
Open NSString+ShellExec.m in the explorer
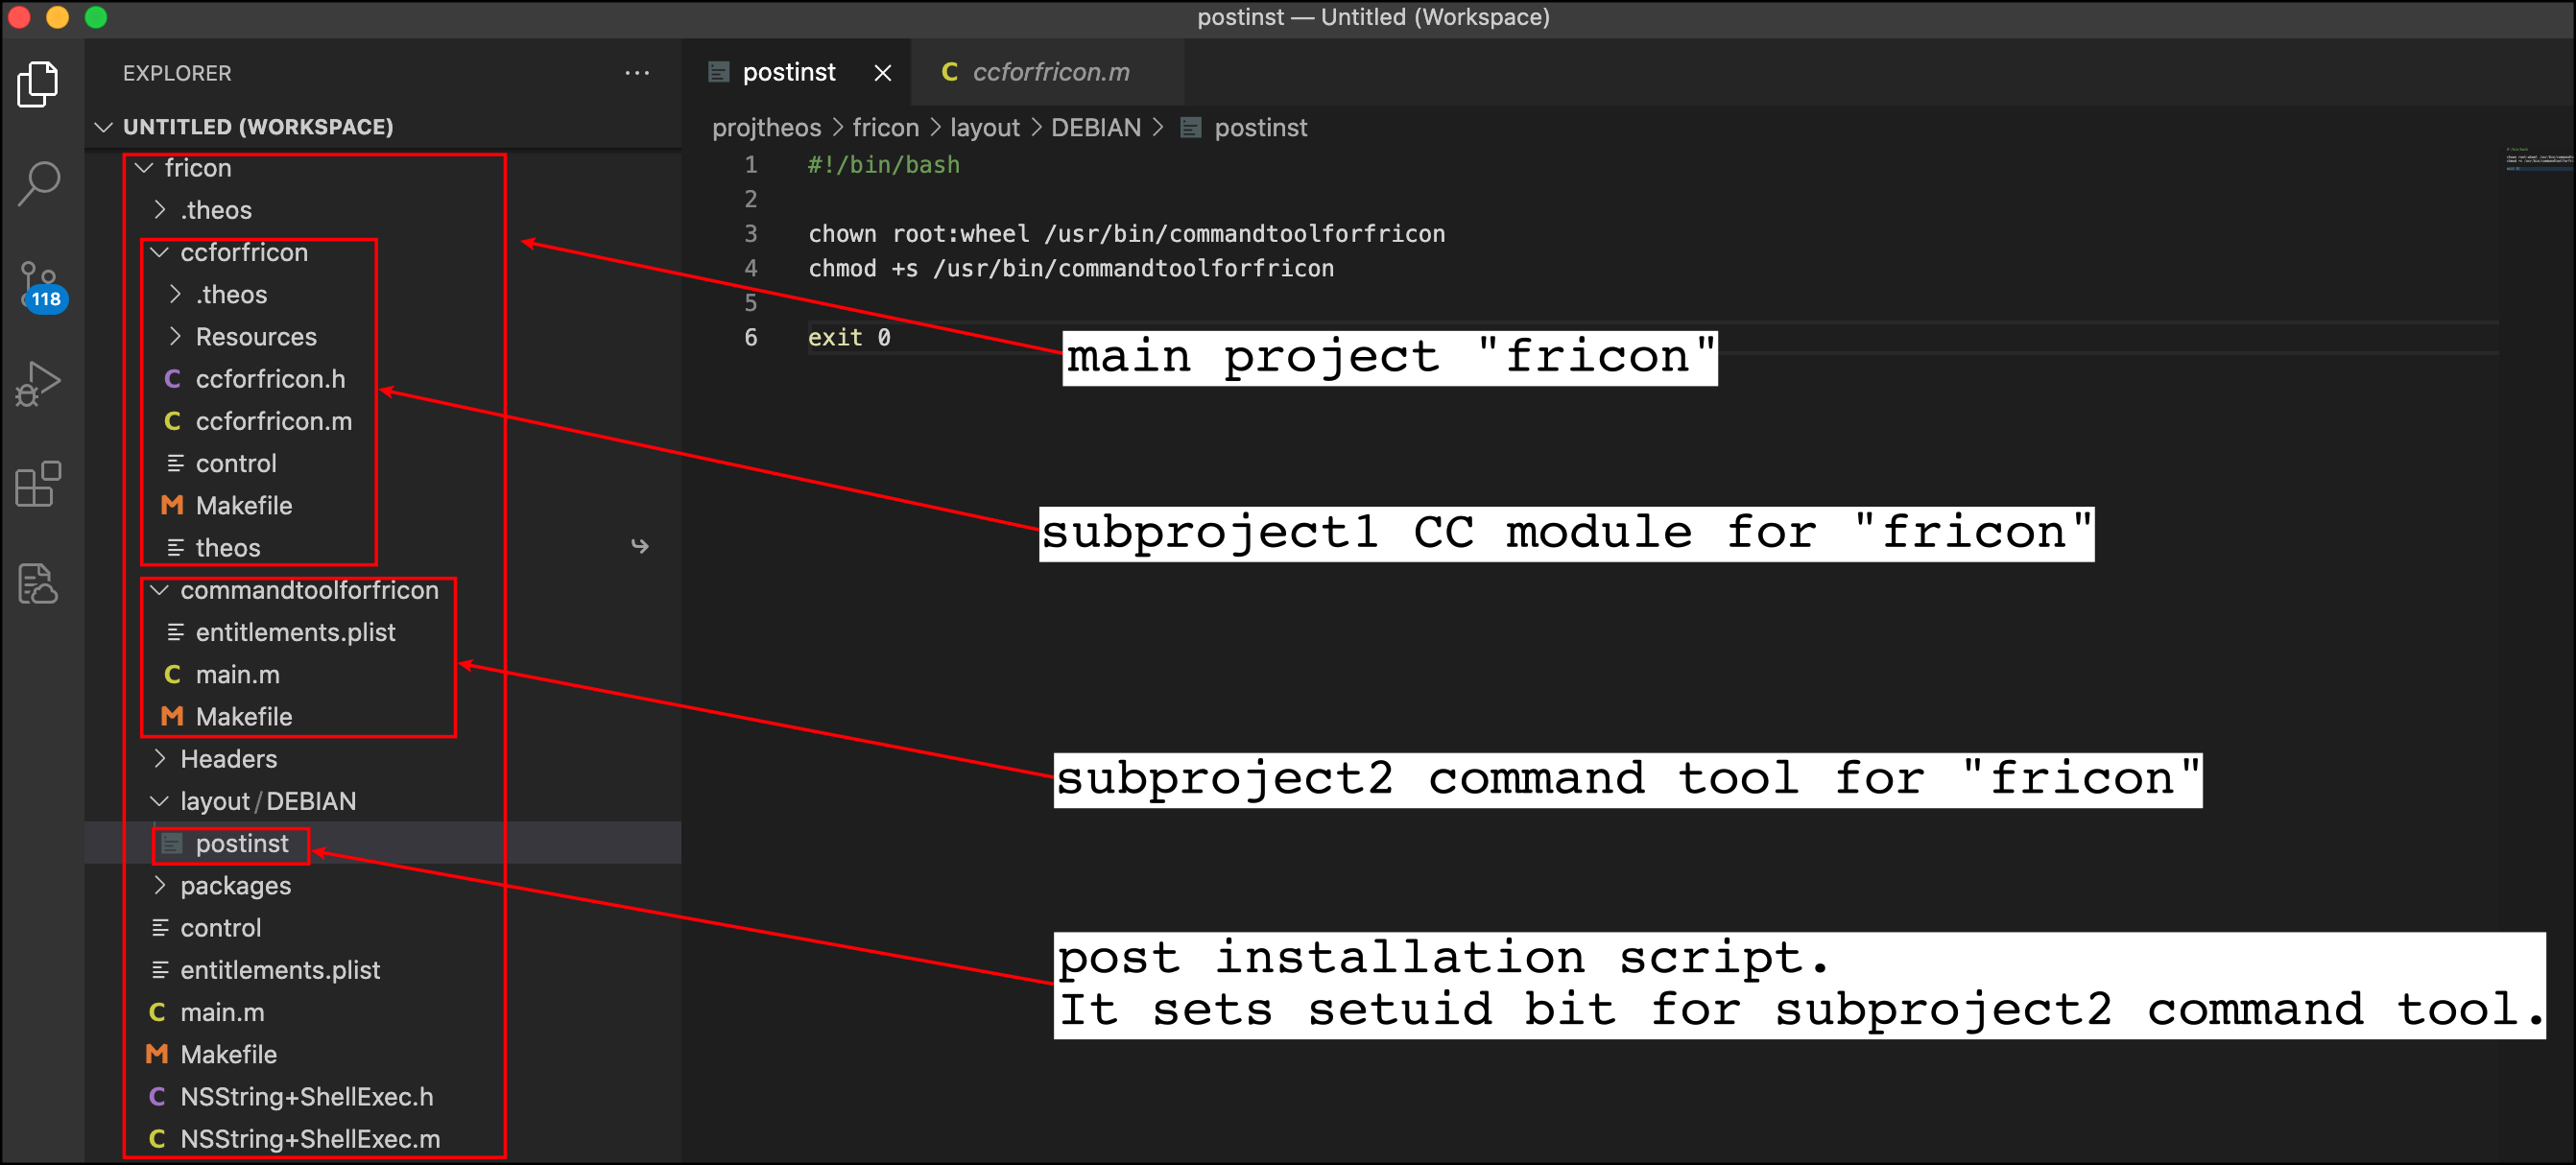point(309,1139)
